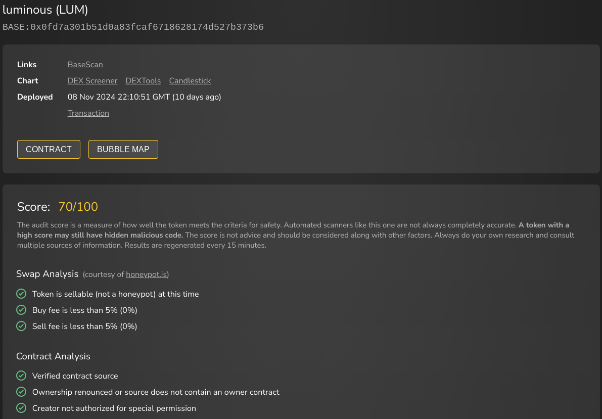Click the check icon next to 'Buy fee is less than 5%'
602x419 pixels.
[x=22, y=310]
